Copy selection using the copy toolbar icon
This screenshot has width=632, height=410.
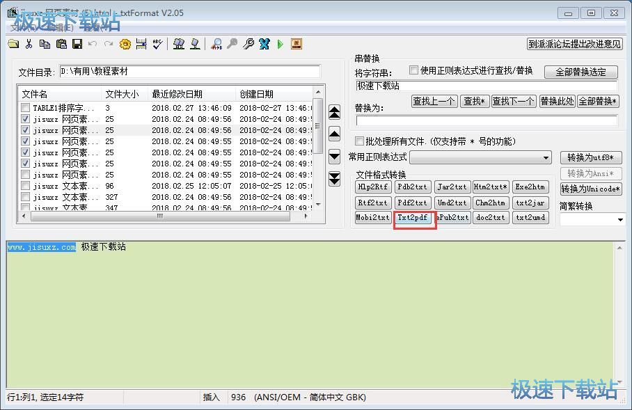tap(44, 44)
